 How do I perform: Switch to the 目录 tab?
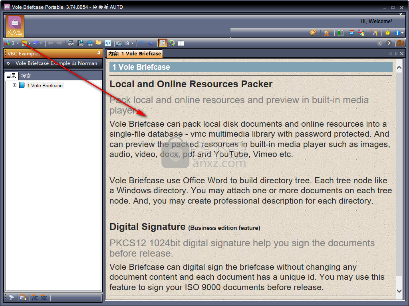[x=12, y=76]
